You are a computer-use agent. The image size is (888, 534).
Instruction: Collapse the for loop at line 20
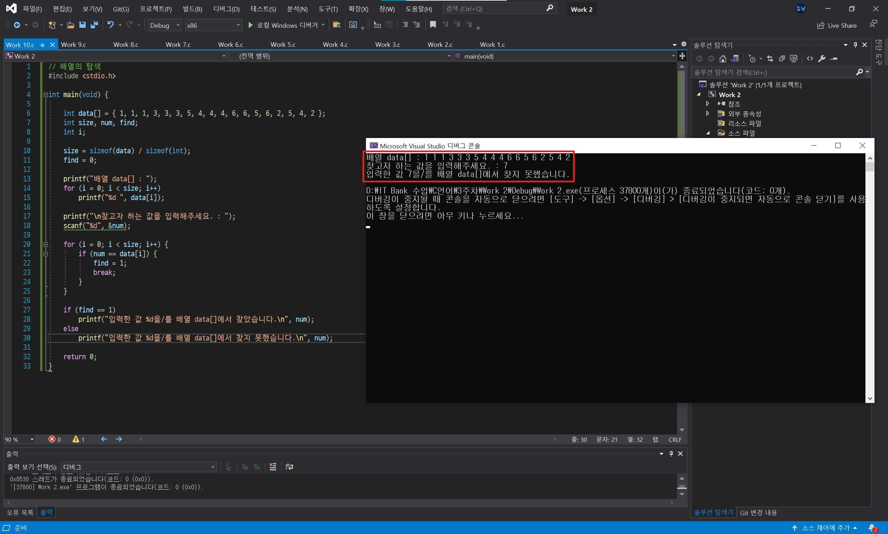46,244
